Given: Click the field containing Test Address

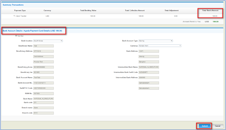Looking at the screenshot, I should (x=44, y=56).
